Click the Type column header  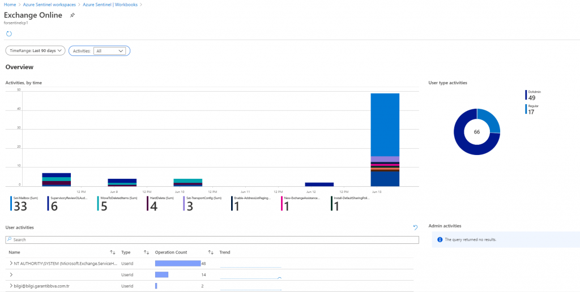(126, 252)
